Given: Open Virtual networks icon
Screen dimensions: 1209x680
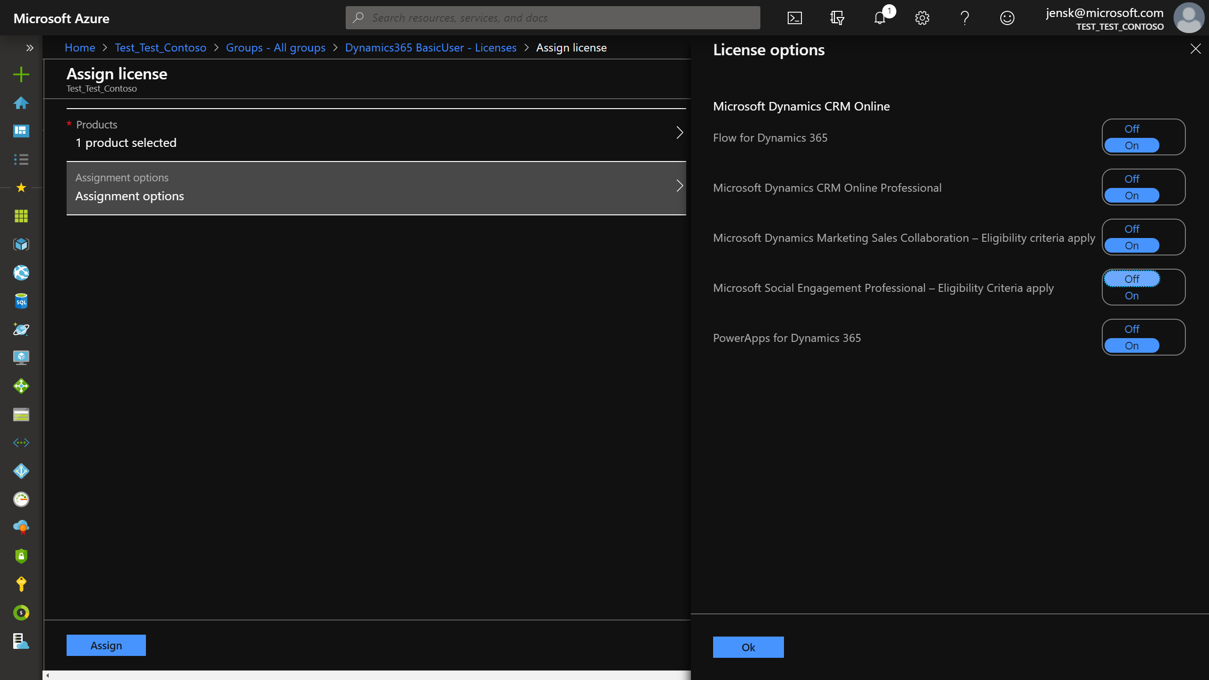Looking at the screenshot, I should coord(21,442).
